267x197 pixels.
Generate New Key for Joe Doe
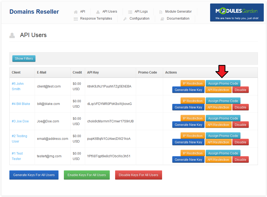[x=188, y=125]
